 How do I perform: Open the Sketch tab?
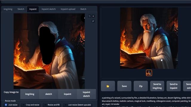click(21, 9)
